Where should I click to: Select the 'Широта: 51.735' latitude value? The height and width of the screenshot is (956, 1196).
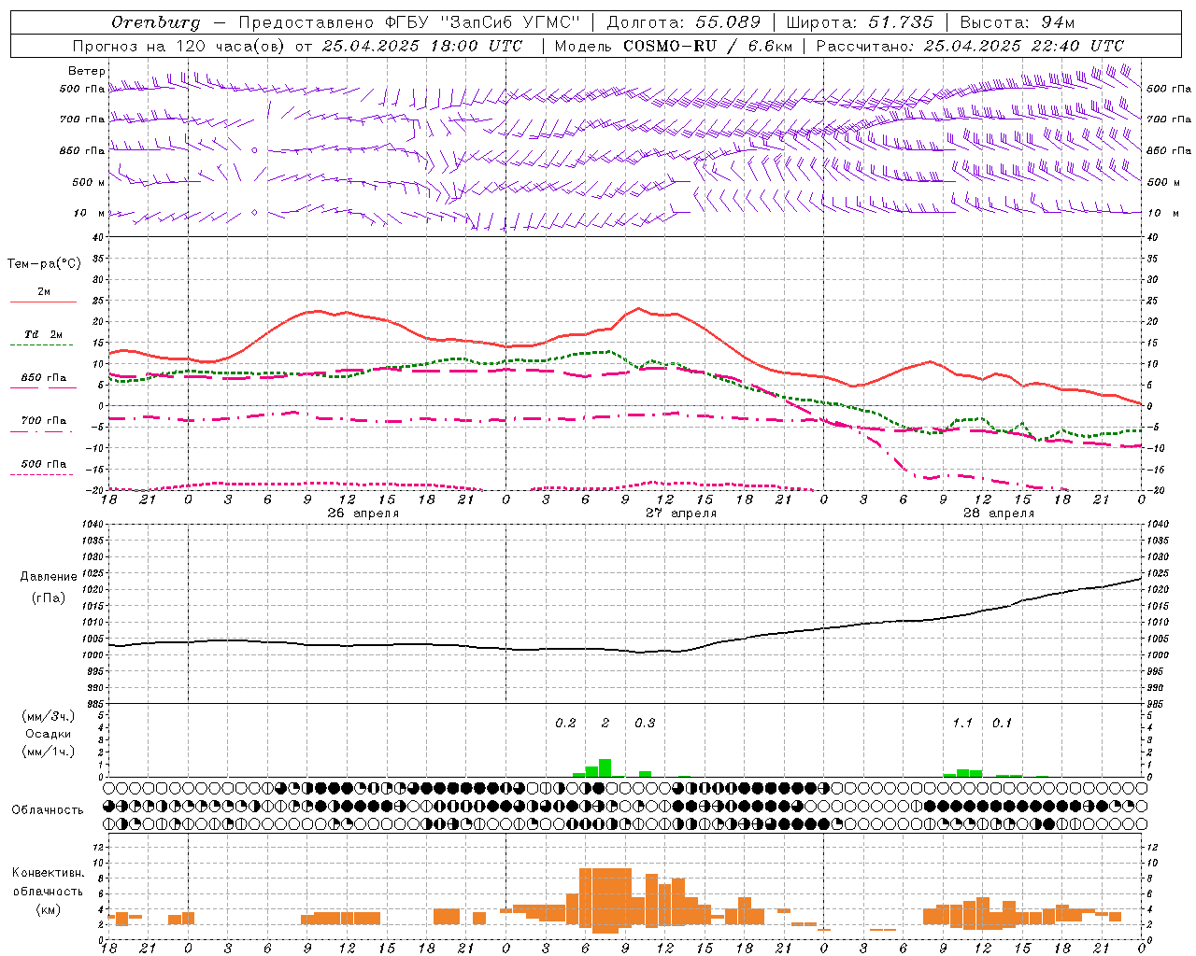tap(860, 22)
